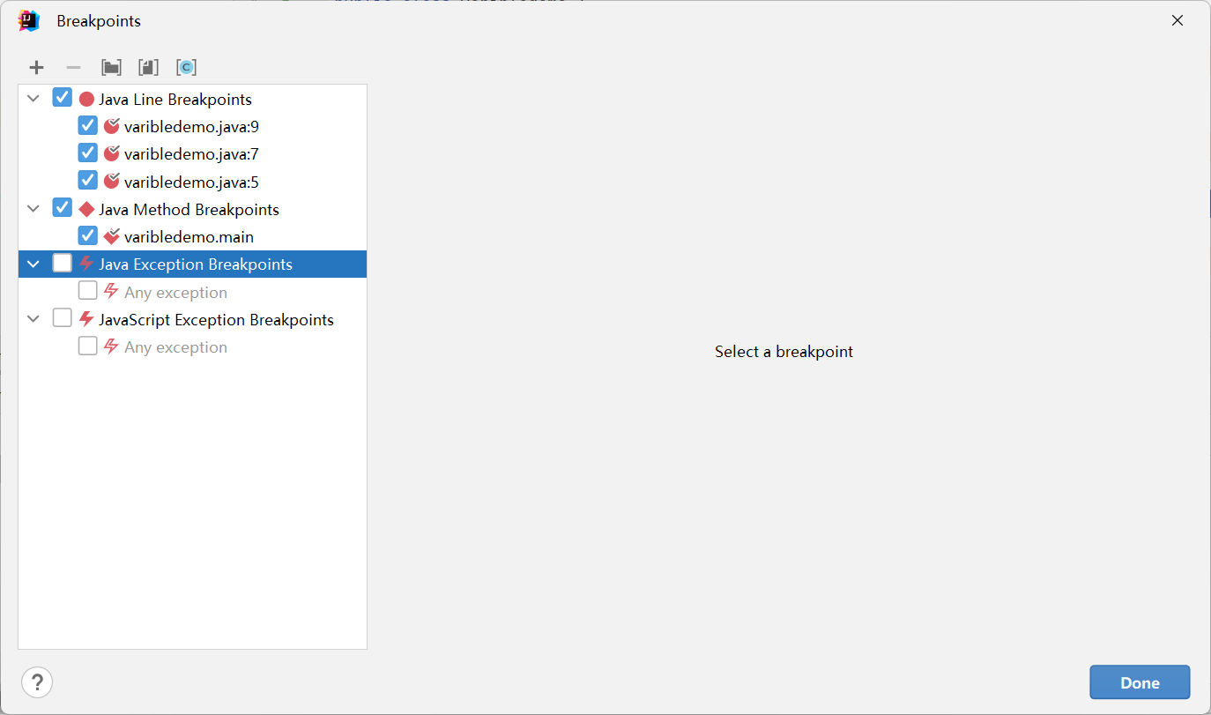Click the red circle icon beside Java Line Breakpoints
Screen dimensions: 1211x715
85,98
